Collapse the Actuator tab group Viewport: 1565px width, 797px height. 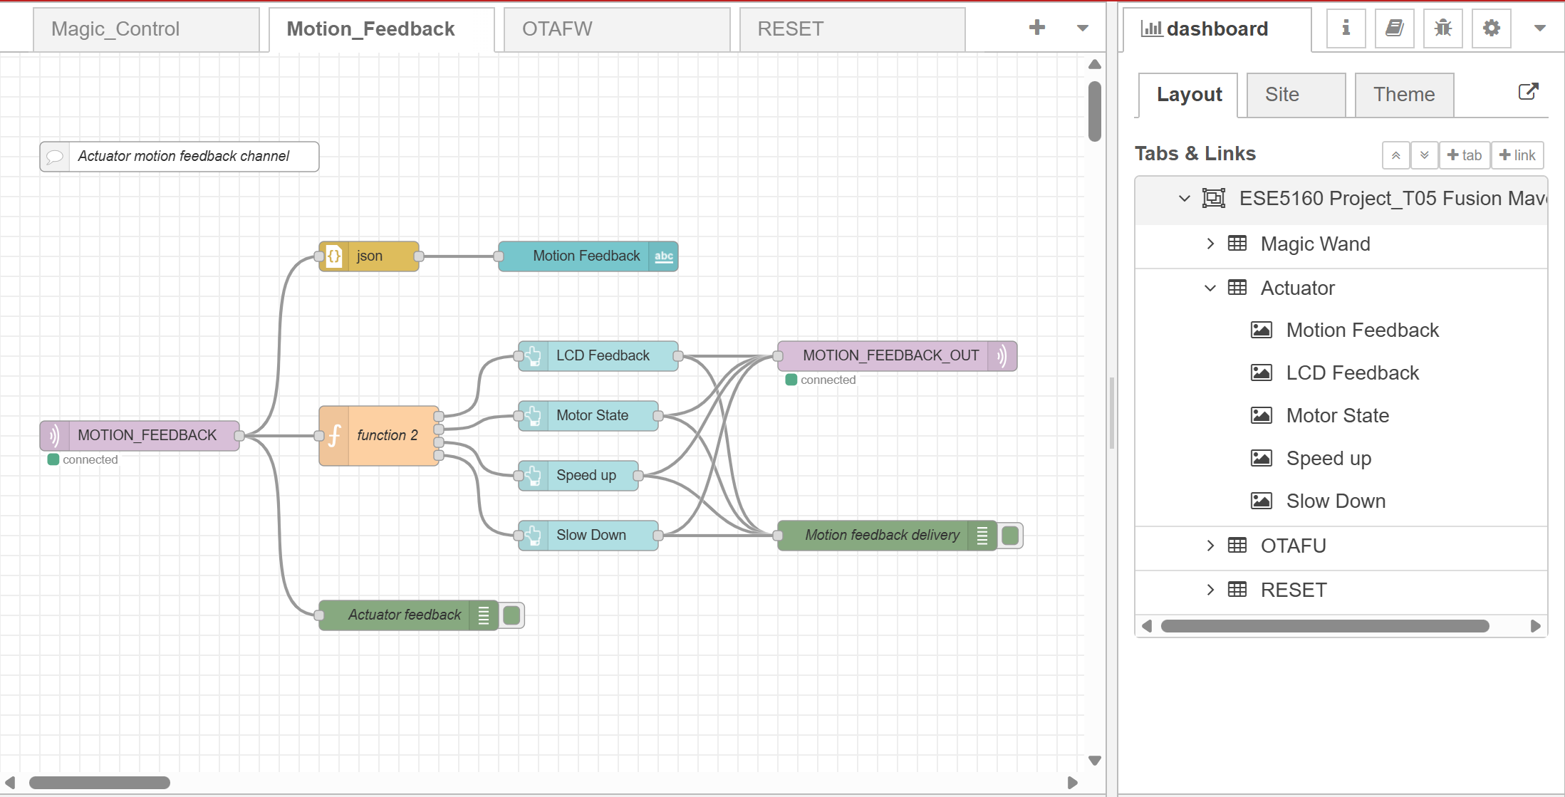point(1210,288)
